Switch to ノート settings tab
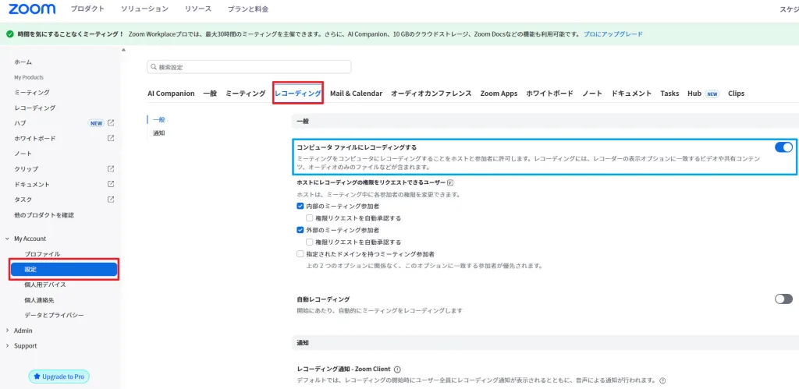The height and width of the screenshot is (389, 799). pyautogui.click(x=592, y=94)
